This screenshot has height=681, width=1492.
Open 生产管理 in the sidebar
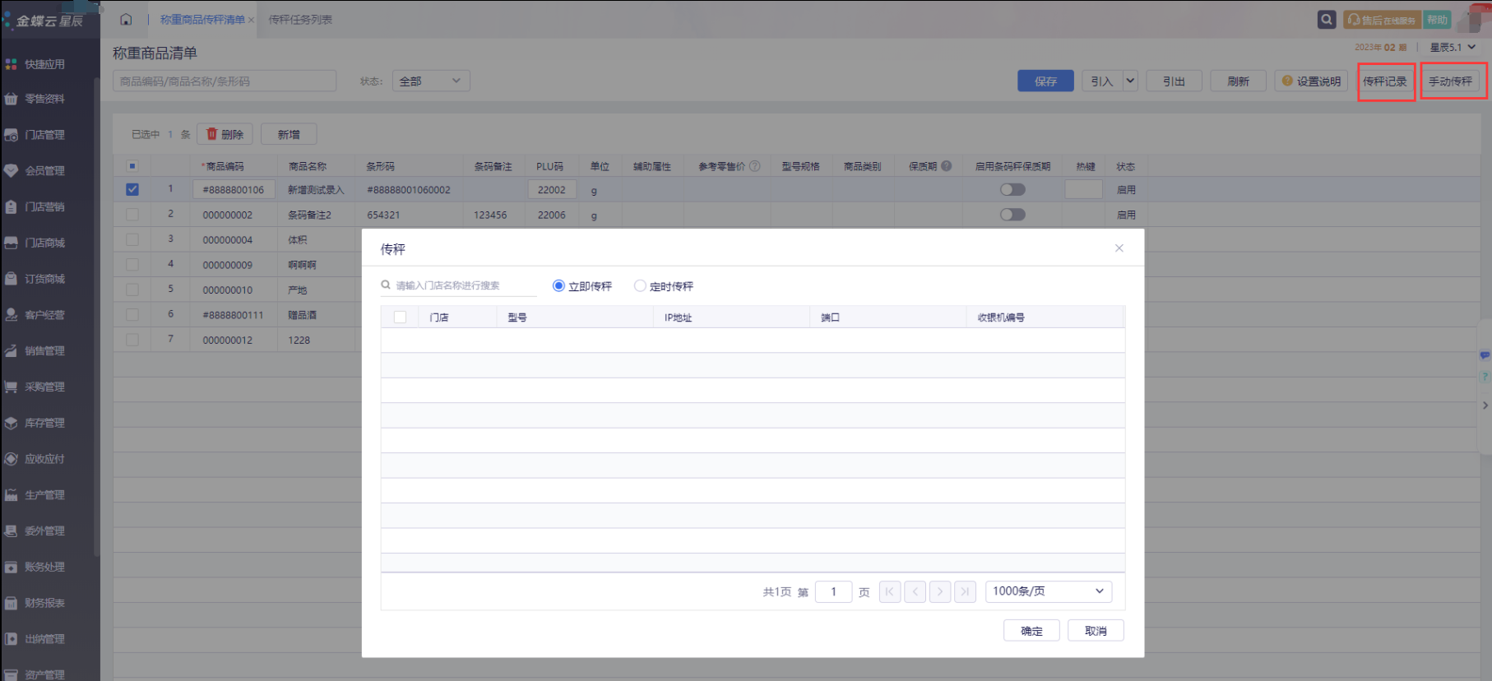click(x=44, y=495)
